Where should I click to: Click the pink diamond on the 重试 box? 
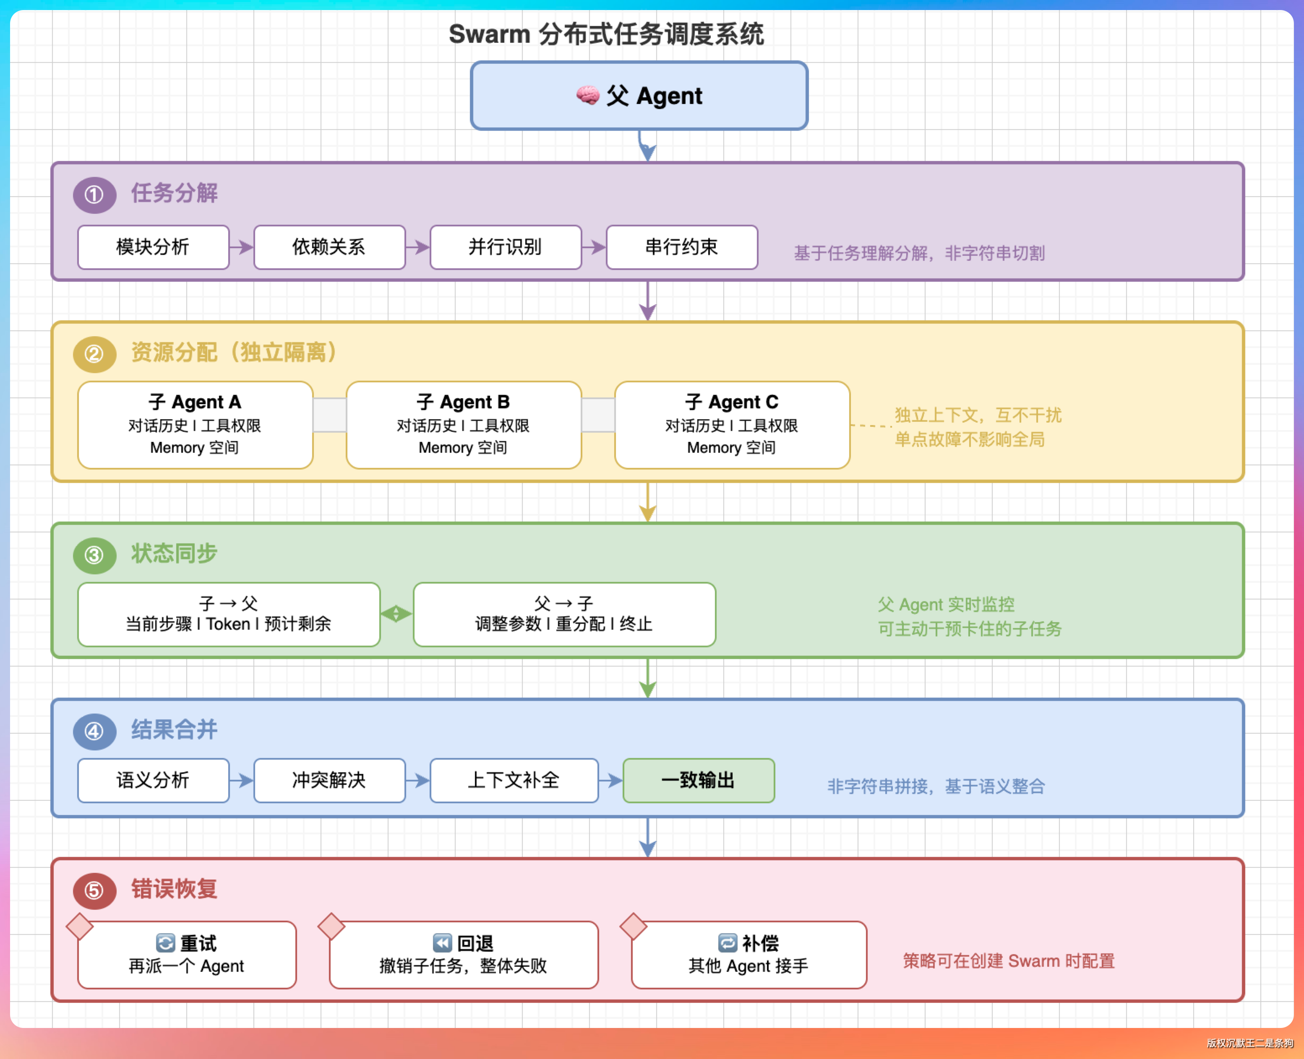(79, 926)
